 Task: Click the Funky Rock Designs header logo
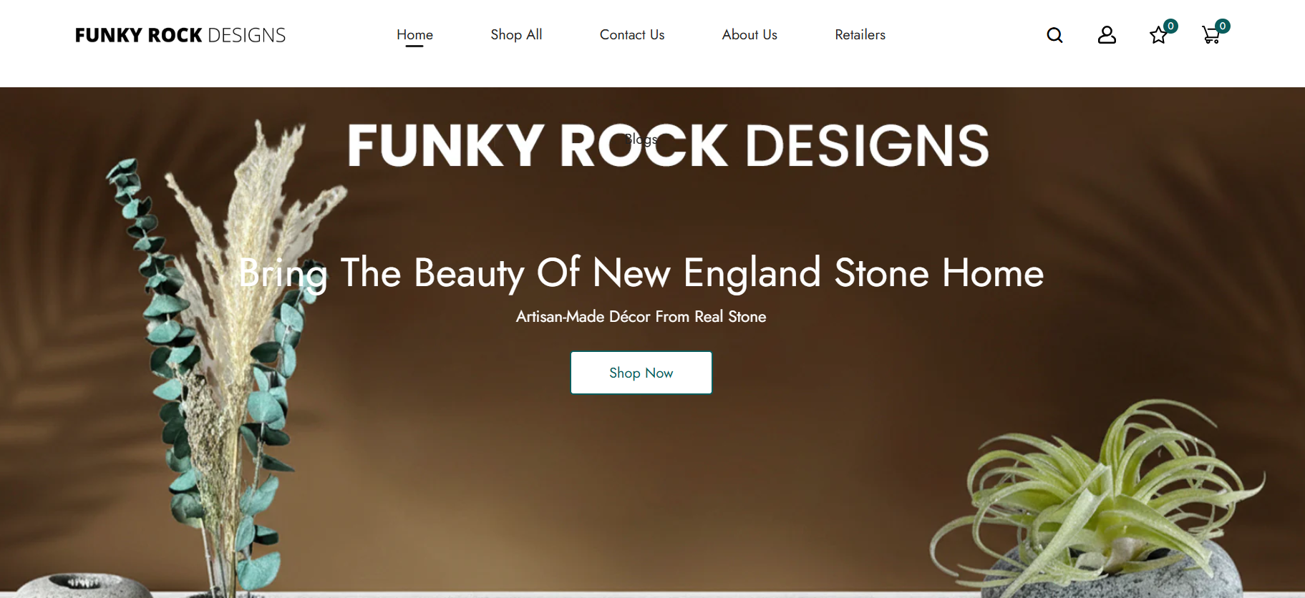pos(180,35)
